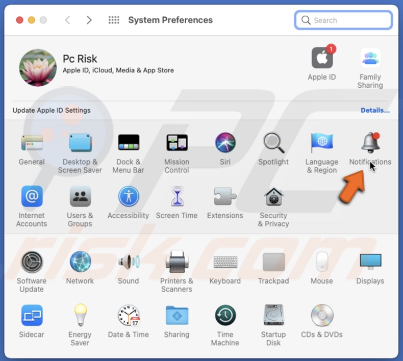
Task: Go back with the left chevron
Action: tap(67, 20)
